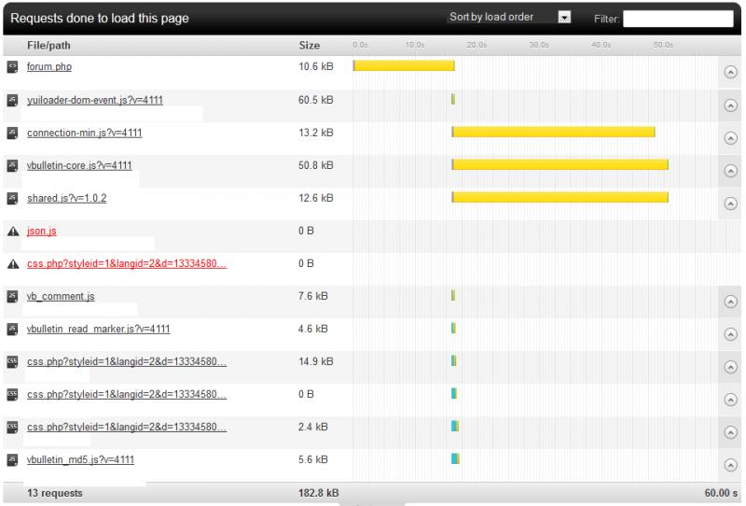
Task: Click the vbulletin-core.js yellow load bar
Action: click(x=559, y=164)
